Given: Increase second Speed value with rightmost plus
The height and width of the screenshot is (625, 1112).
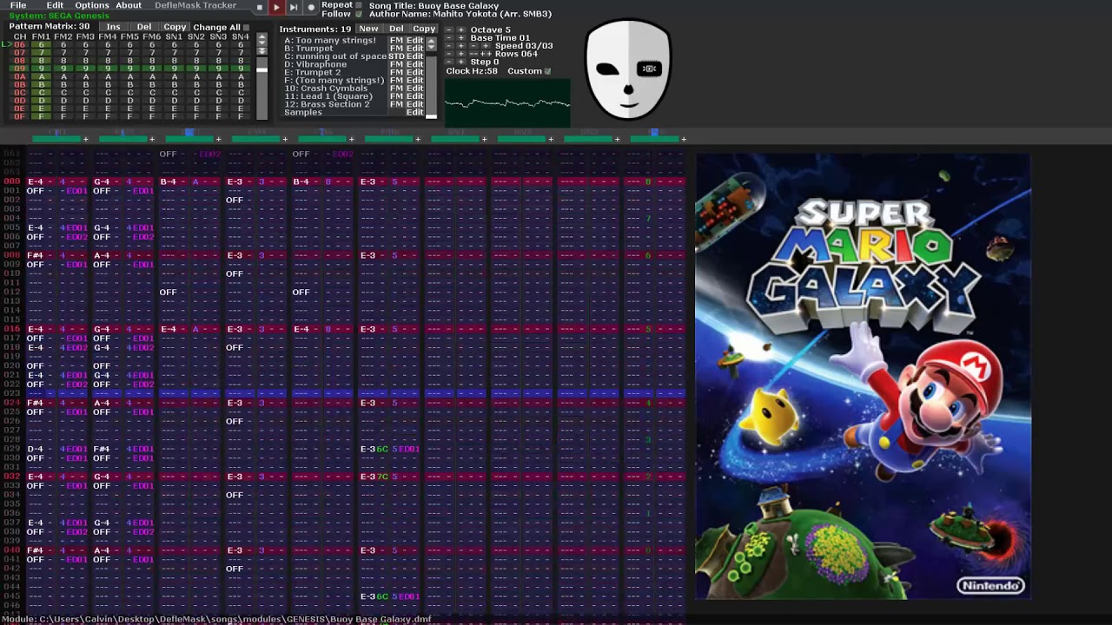Looking at the screenshot, I should pos(486,46).
